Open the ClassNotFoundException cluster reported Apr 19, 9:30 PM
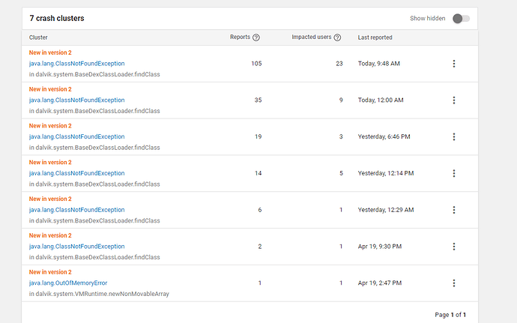The width and height of the screenshot is (517, 323). point(77,247)
